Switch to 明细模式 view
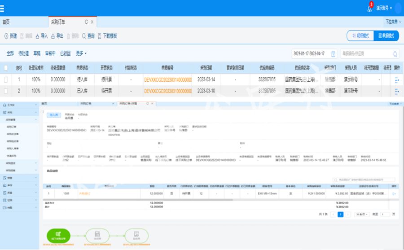The image size is (404, 250). 360,35
